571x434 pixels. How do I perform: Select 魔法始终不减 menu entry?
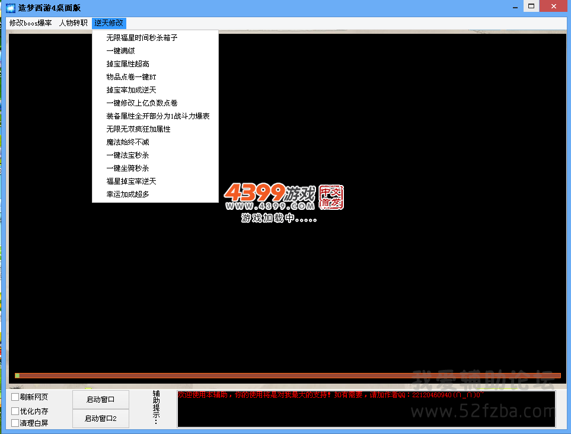pyautogui.click(x=155, y=142)
